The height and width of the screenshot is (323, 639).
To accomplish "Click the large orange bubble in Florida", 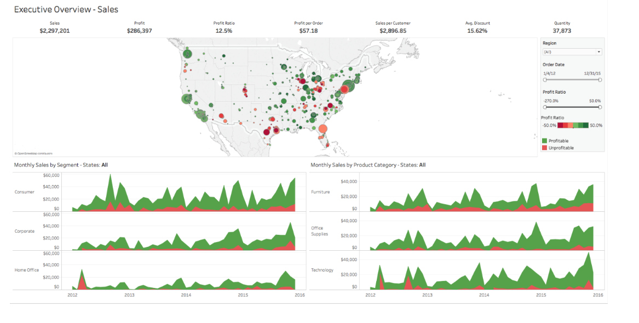I will click(323, 129).
